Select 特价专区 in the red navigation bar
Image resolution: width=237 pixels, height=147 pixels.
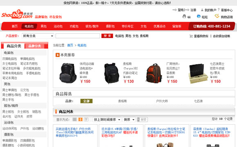(127, 26)
